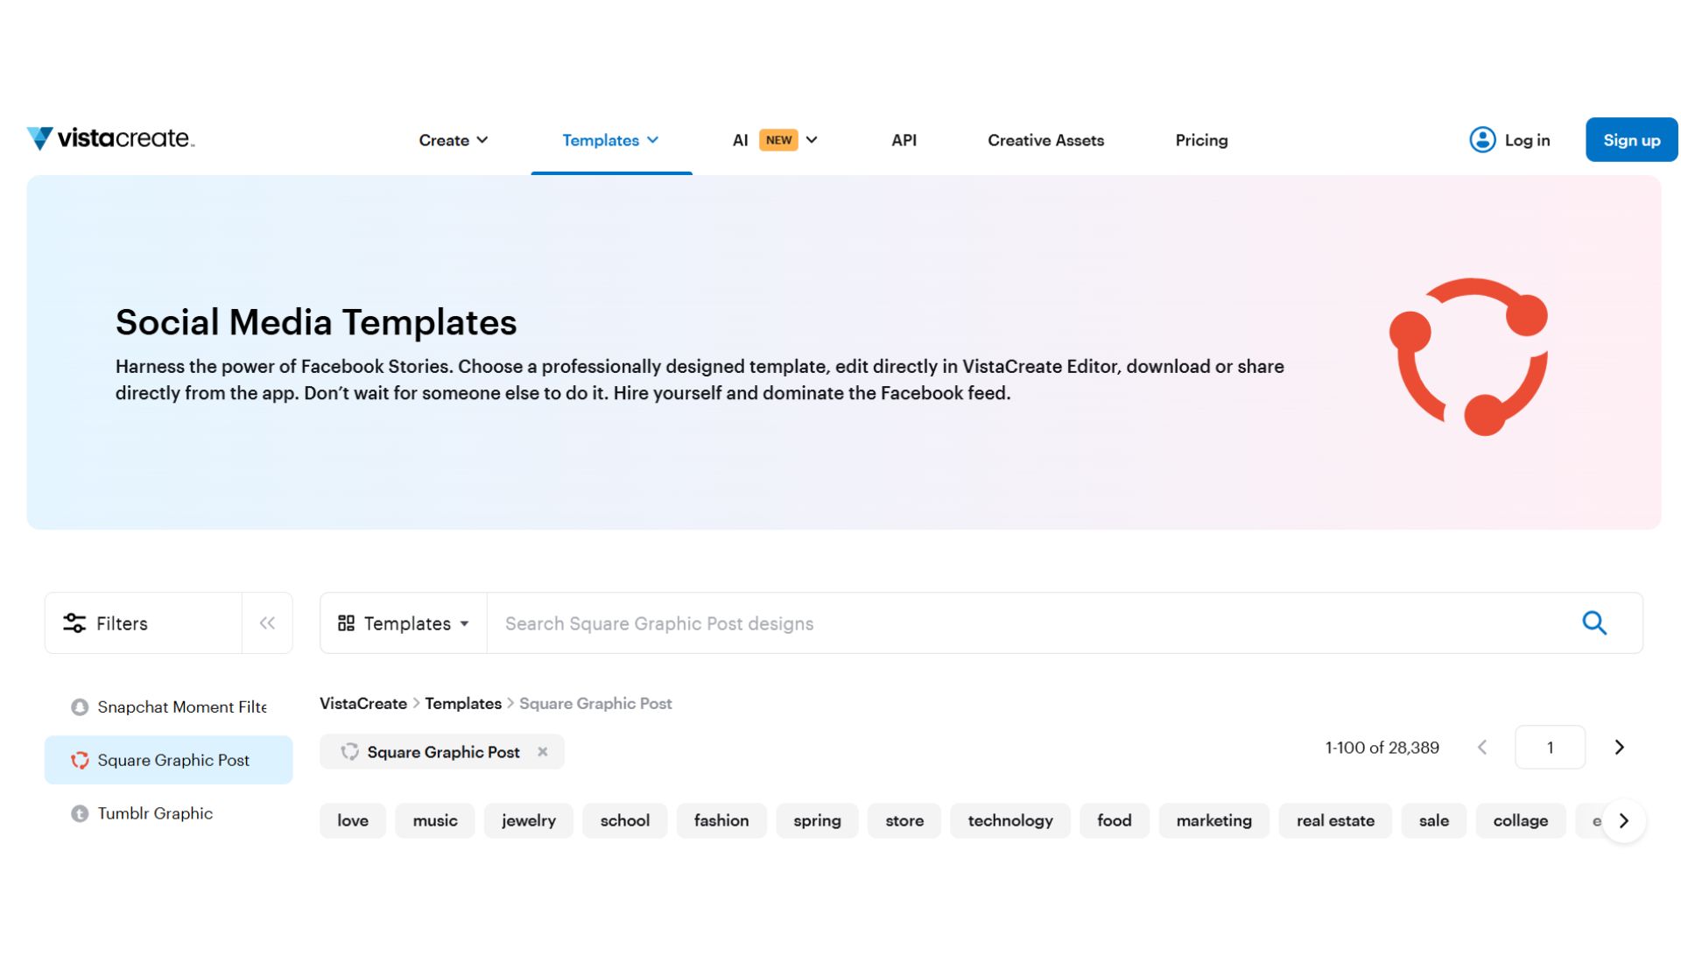
Task: Go to previous results page
Action: 1482,748
